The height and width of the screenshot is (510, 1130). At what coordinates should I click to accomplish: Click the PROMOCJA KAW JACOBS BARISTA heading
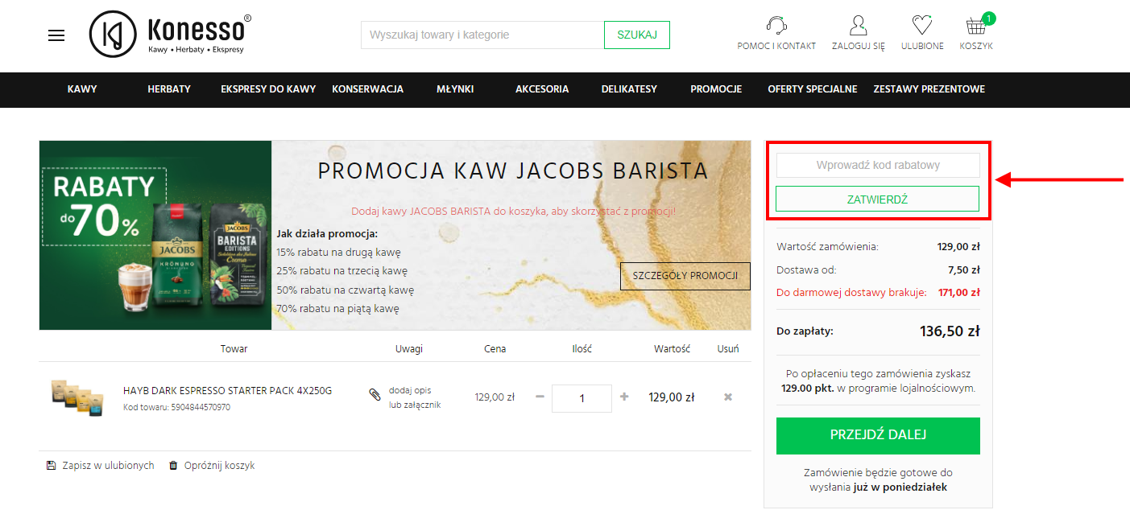(x=513, y=171)
